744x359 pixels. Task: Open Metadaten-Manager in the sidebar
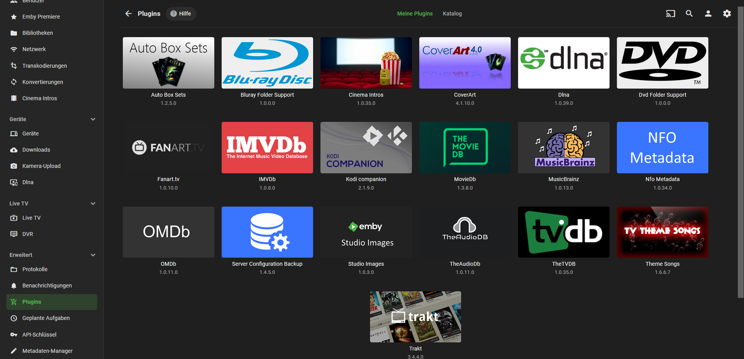pyautogui.click(x=52, y=351)
